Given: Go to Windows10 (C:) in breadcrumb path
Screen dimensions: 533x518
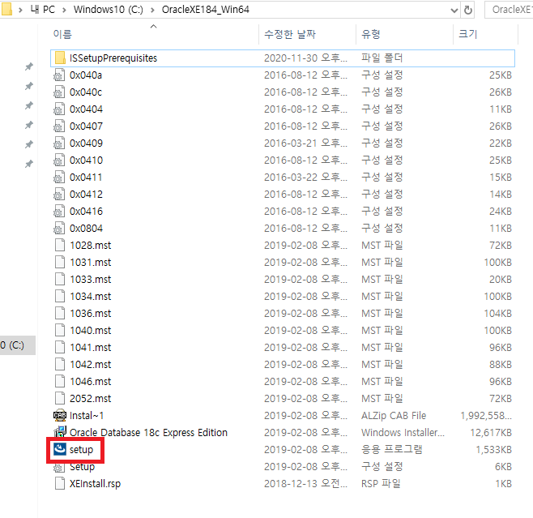Looking at the screenshot, I should pos(109,10).
